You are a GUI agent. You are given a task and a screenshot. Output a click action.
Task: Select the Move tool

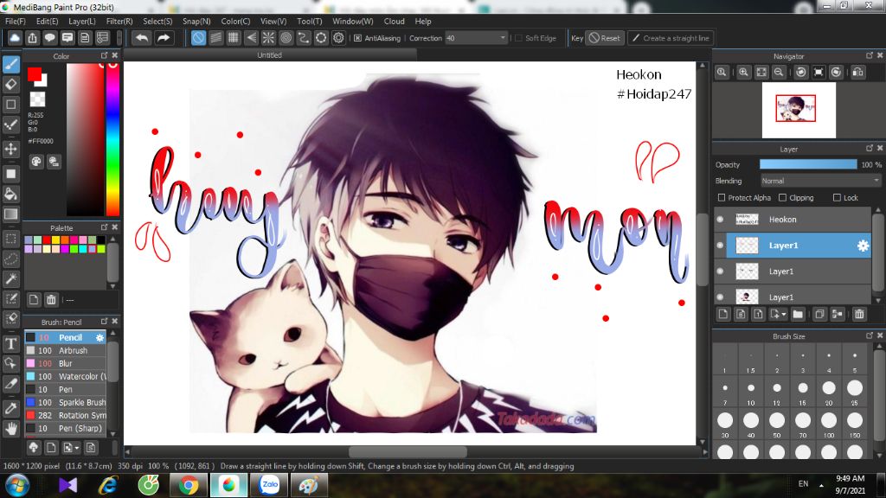pos(10,149)
